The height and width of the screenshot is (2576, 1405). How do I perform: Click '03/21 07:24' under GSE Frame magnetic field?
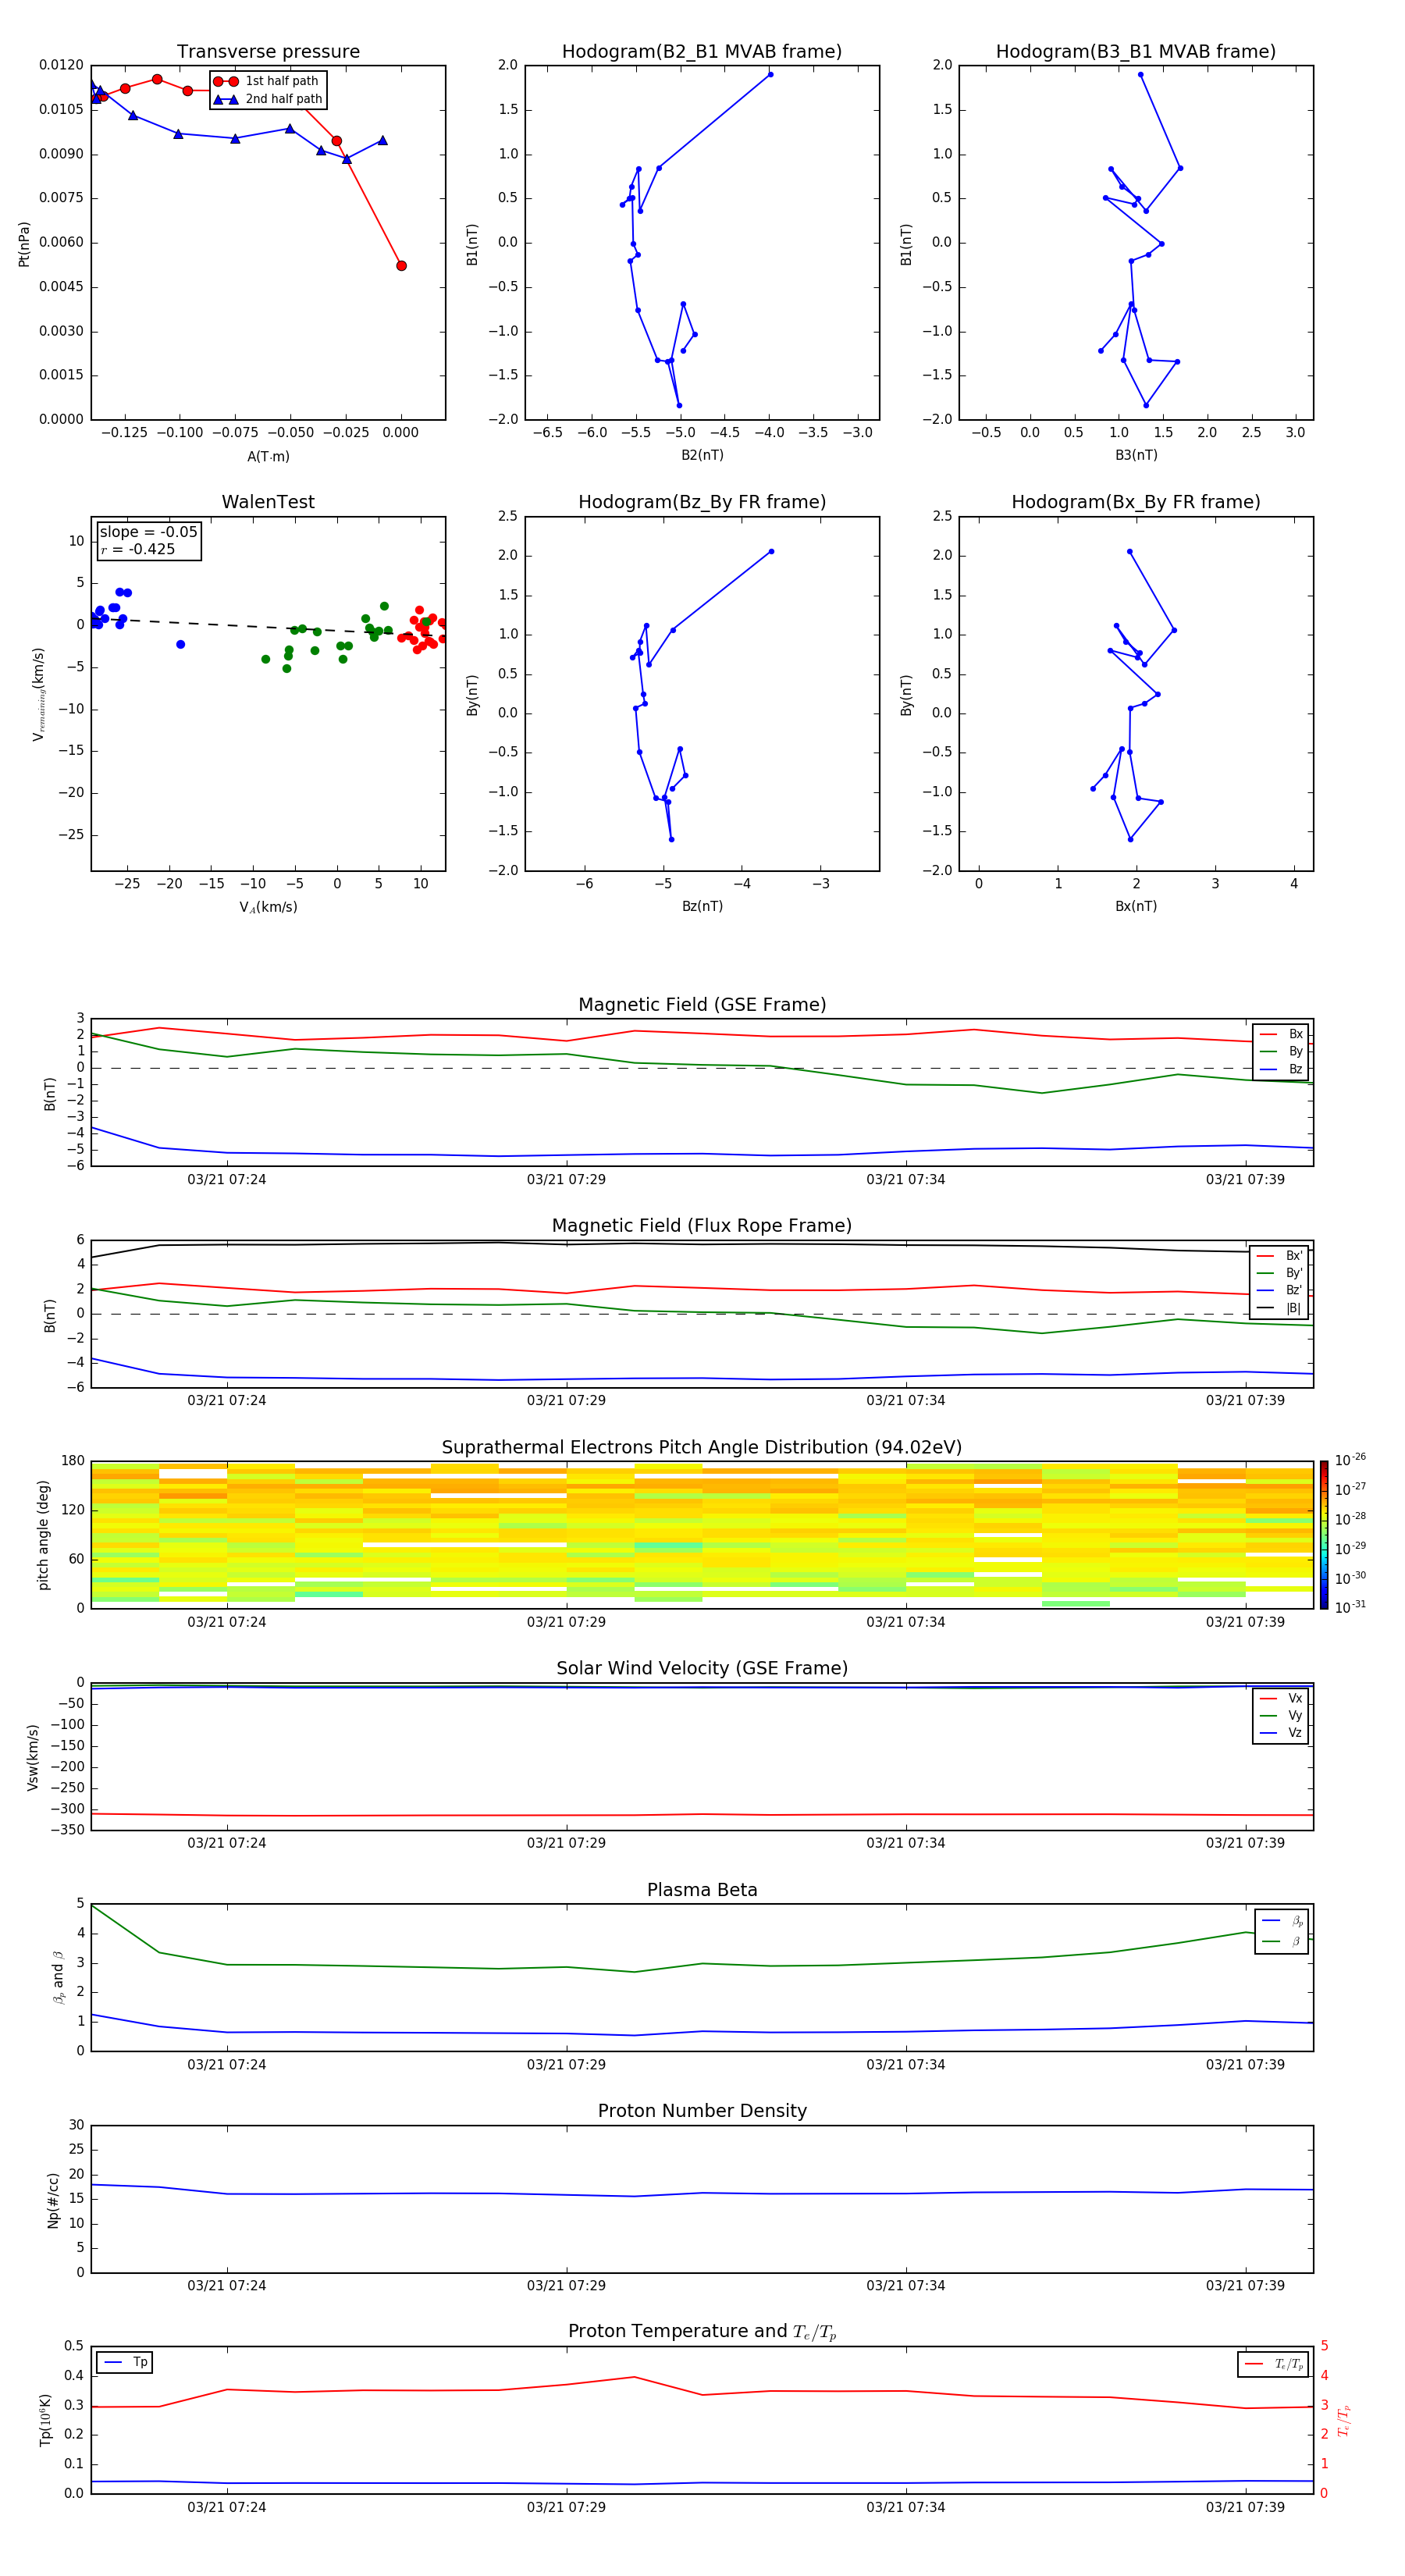227,1180
